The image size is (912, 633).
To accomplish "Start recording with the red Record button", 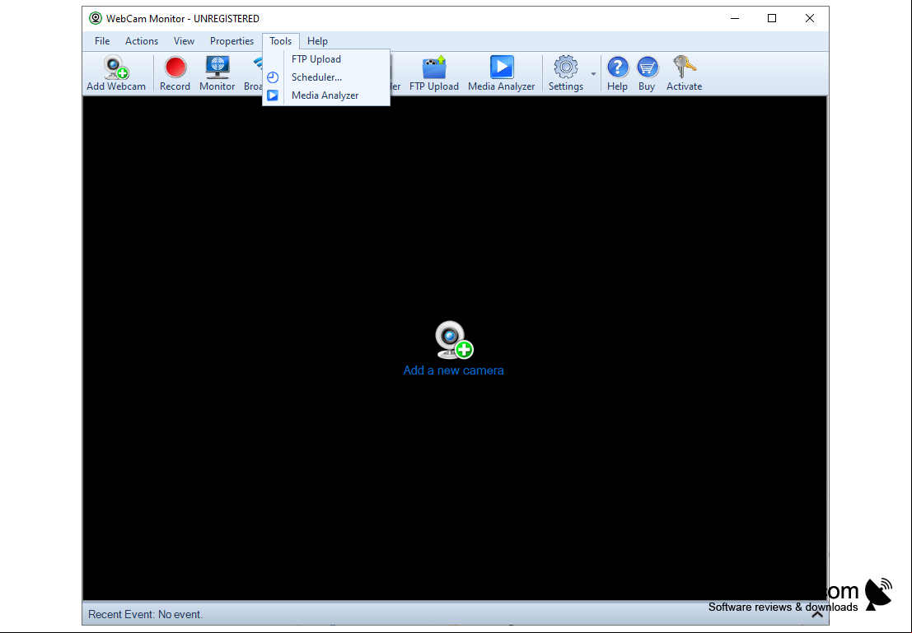I will tap(175, 73).
